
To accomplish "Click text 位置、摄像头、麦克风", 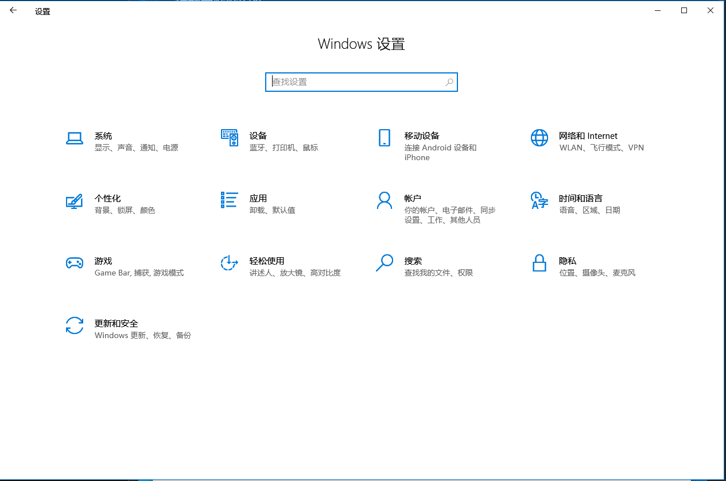I will pyautogui.click(x=597, y=273).
